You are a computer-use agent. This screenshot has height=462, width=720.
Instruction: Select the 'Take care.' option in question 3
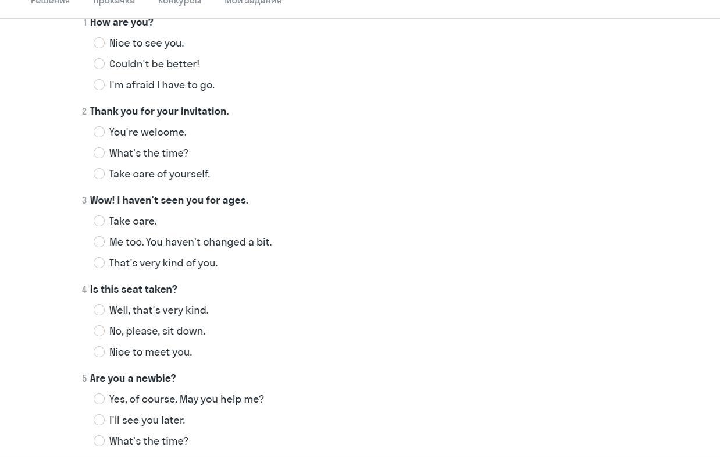click(x=99, y=221)
